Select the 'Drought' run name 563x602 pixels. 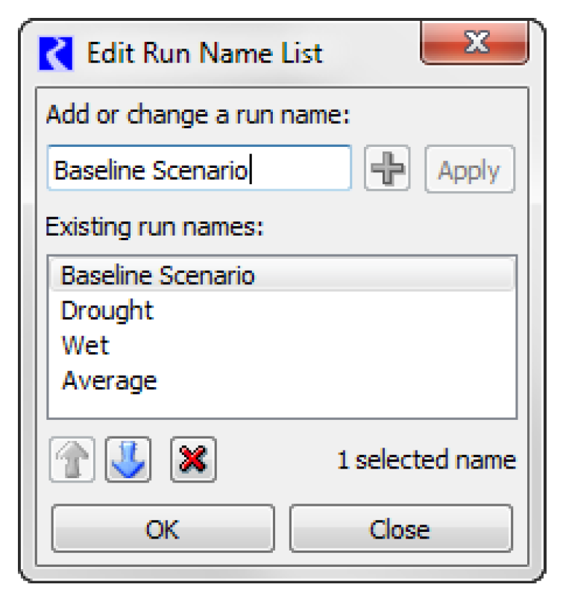[x=107, y=310]
